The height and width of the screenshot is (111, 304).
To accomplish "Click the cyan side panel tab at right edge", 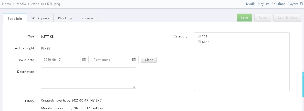I will [303, 84].
